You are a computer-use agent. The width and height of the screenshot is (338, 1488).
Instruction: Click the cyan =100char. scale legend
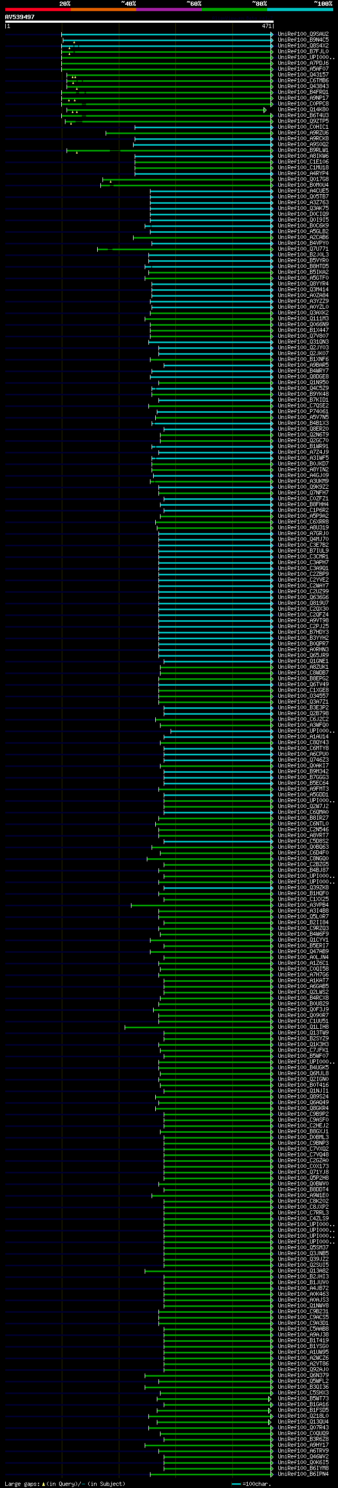[x=251, y=1483]
